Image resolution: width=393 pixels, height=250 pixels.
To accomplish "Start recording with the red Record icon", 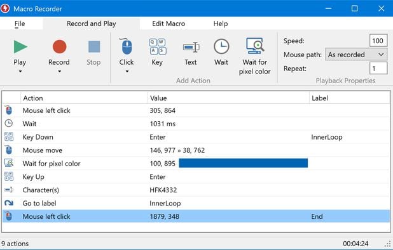I will point(59,47).
